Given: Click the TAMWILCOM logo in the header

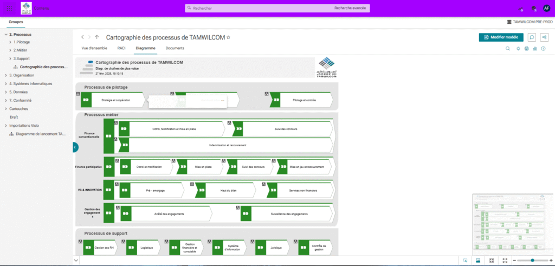Looking at the screenshot, I should point(26,8).
